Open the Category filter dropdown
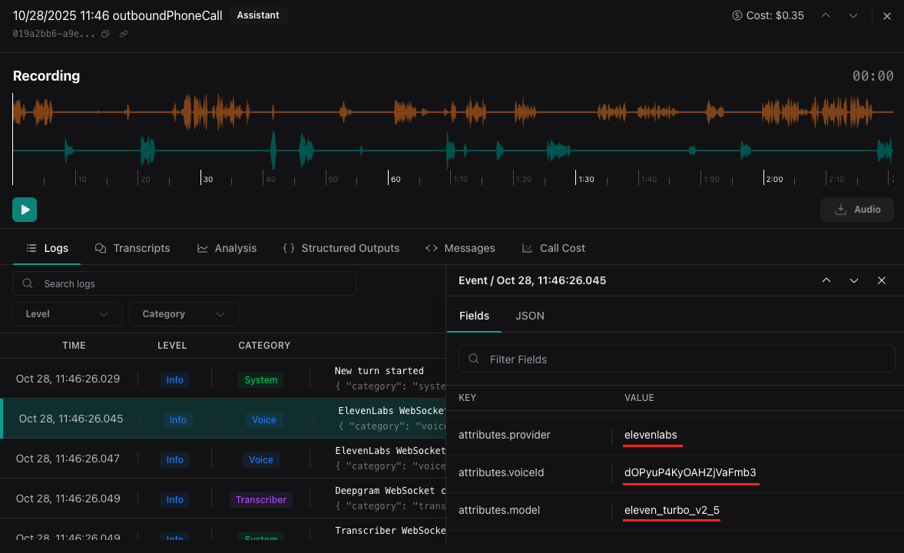904x553 pixels. pyautogui.click(x=184, y=314)
